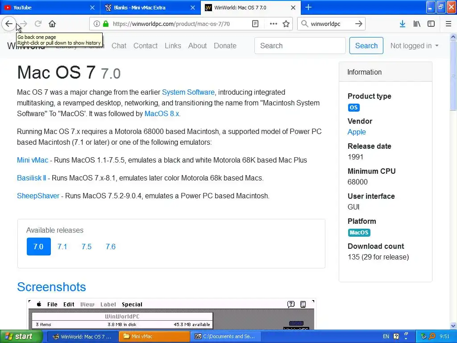Open the Firefox hamburger menu

pos(449,24)
